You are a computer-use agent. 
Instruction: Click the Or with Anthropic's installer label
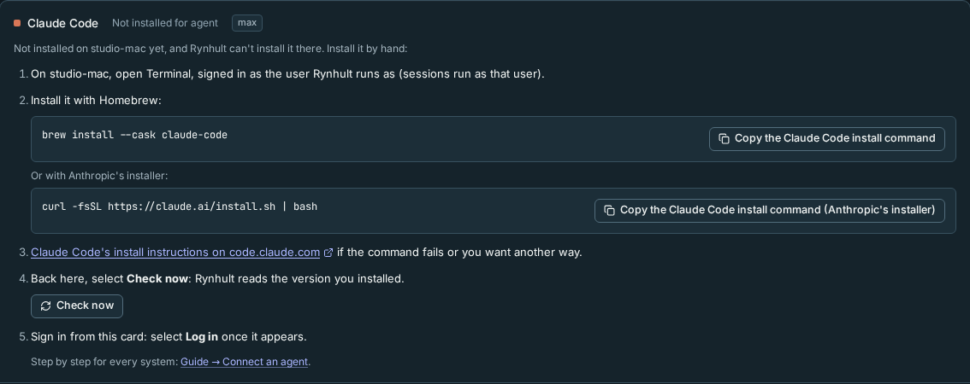point(99,176)
